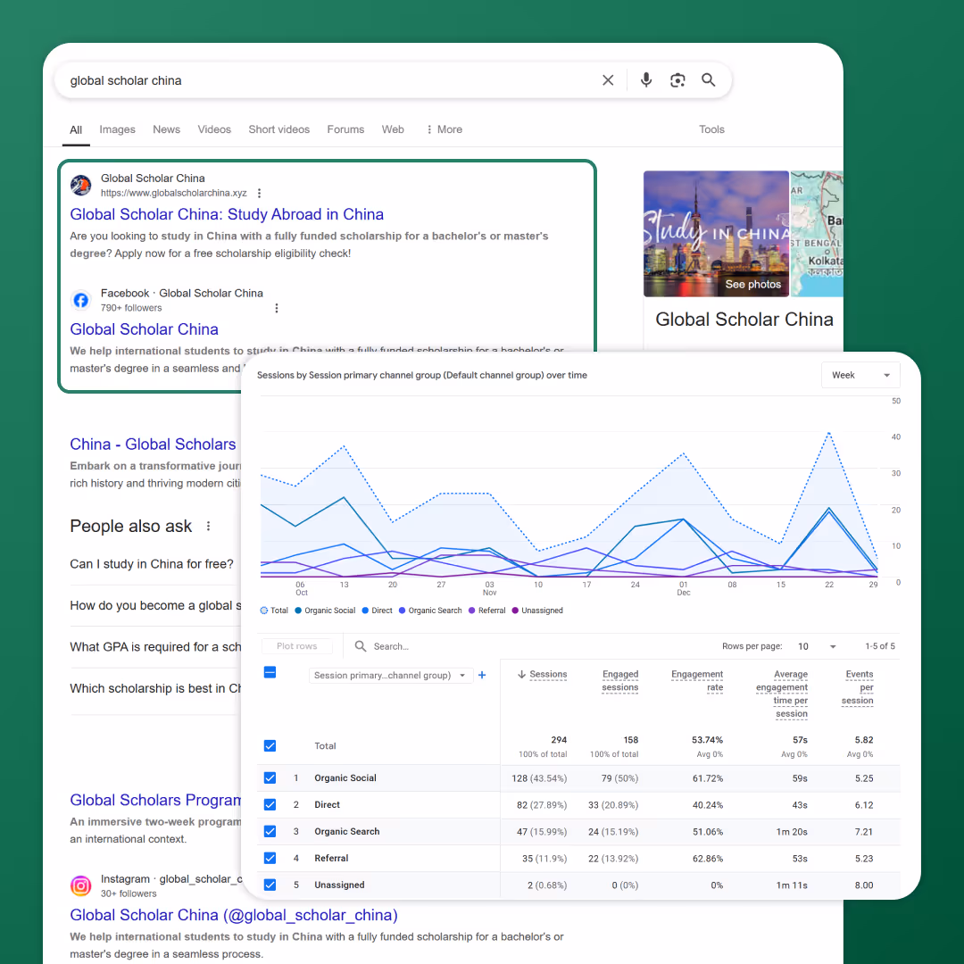Click 'See photos' on knowledge panel image
The image size is (964, 964).
(x=753, y=284)
